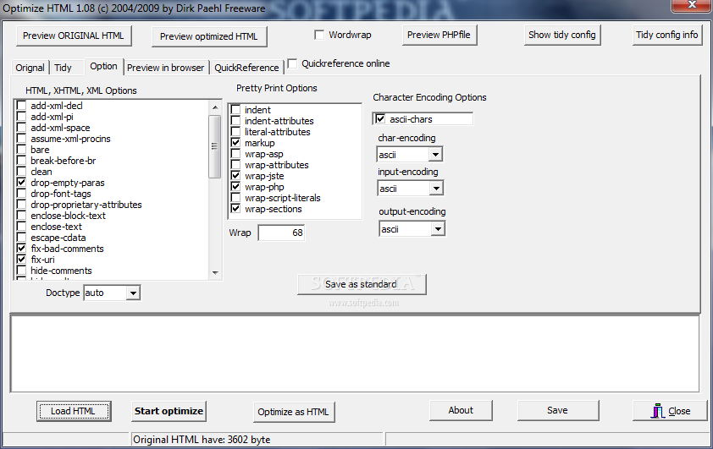Check add-xml-decl option

point(21,106)
